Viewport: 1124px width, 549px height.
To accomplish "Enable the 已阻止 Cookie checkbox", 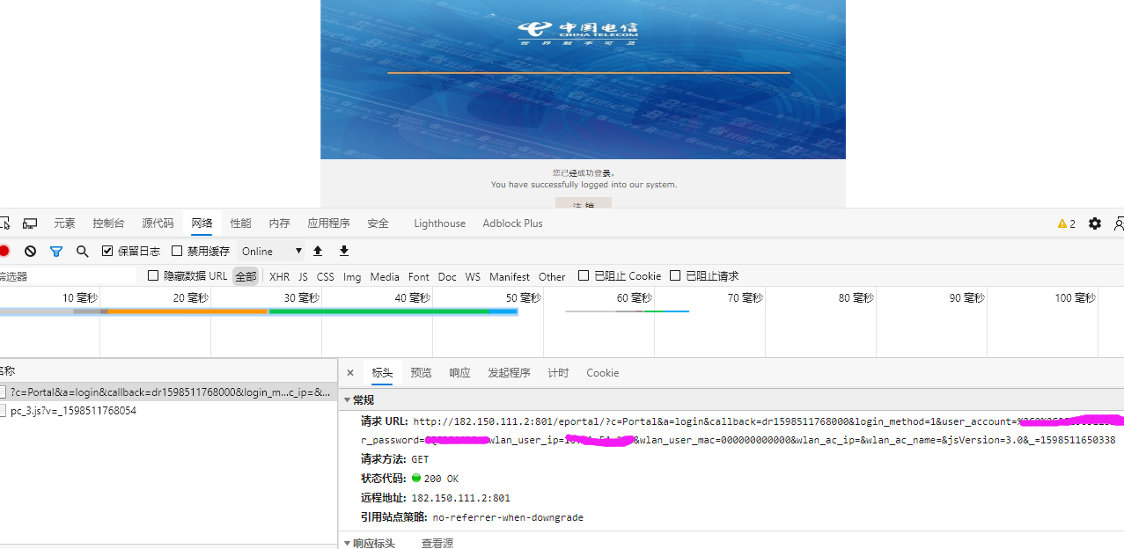I will (x=584, y=275).
